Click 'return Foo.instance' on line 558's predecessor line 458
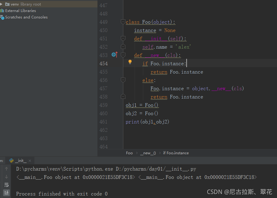The image size is (277, 198). tap(177, 97)
